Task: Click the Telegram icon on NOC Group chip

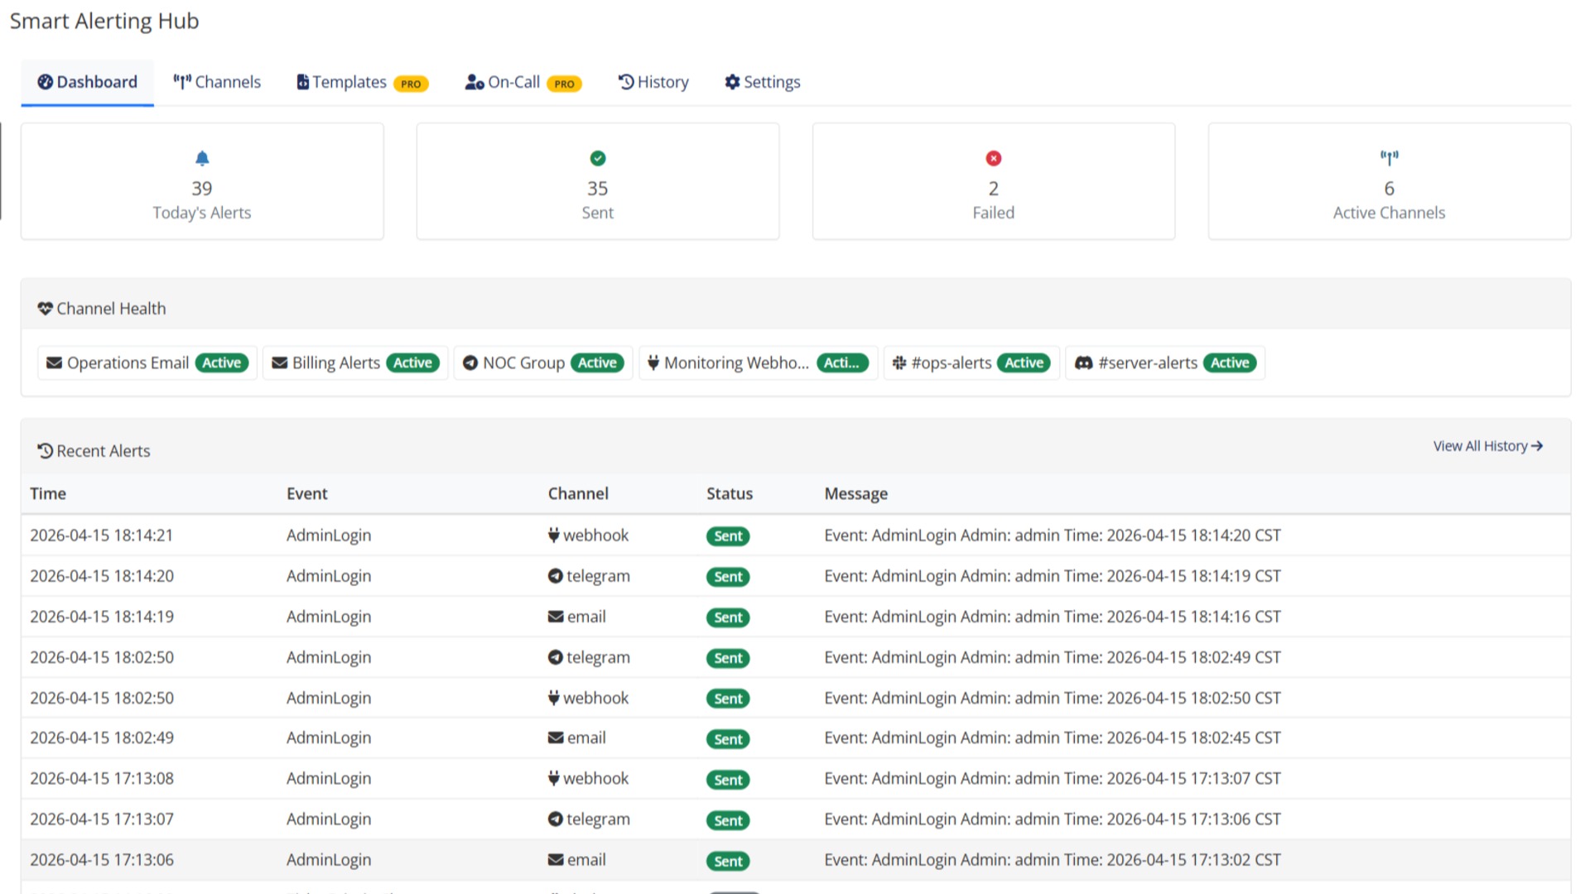Action: point(470,363)
